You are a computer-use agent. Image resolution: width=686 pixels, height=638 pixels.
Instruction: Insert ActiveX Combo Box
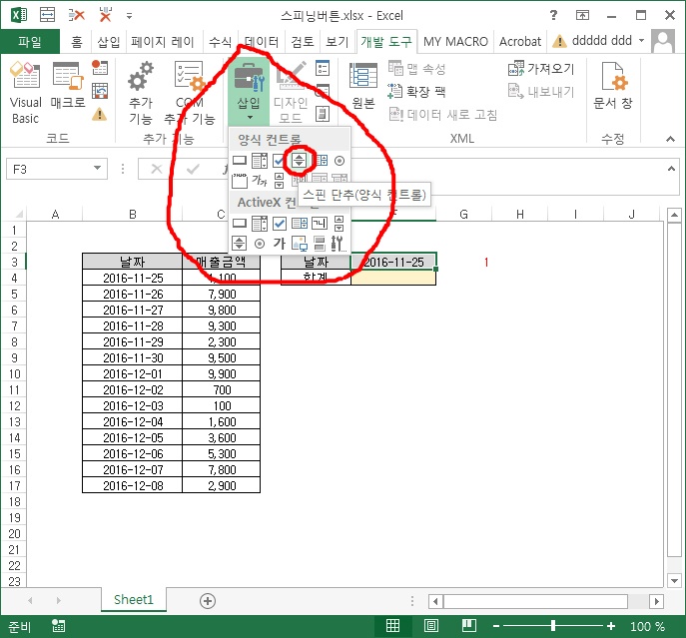point(260,224)
